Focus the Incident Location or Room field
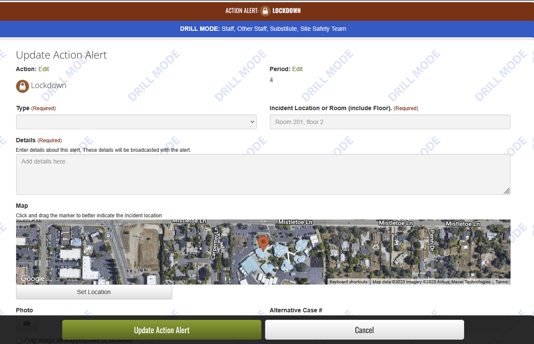Image resolution: width=534 pixels, height=344 pixels. point(390,122)
